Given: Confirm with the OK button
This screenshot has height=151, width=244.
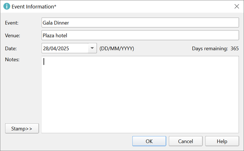Looking at the screenshot, I should coord(149,141).
